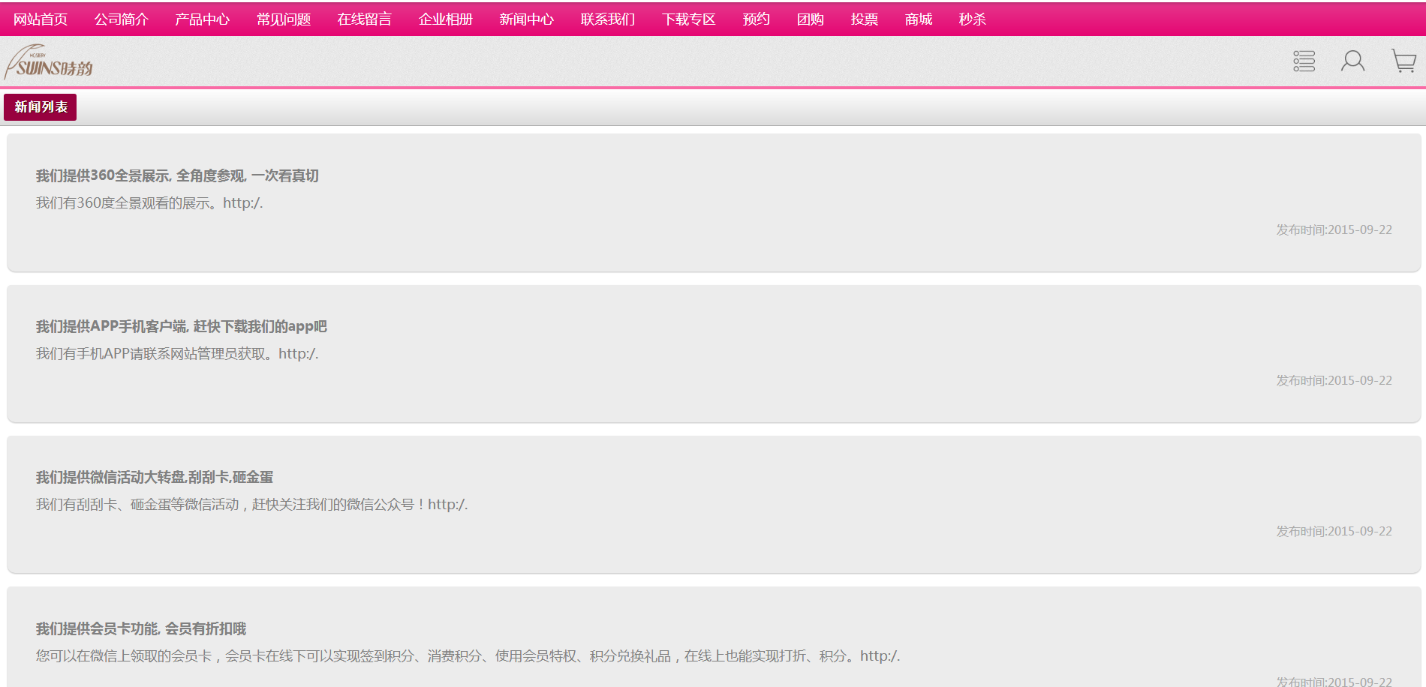Open 下载专区 menu item
1426x687 pixels.
(x=689, y=19)
